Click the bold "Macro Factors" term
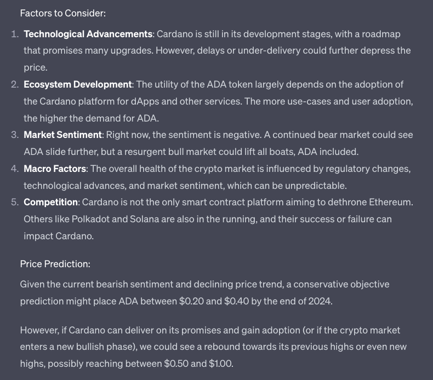The image size is (433, 380). [55, 169]
